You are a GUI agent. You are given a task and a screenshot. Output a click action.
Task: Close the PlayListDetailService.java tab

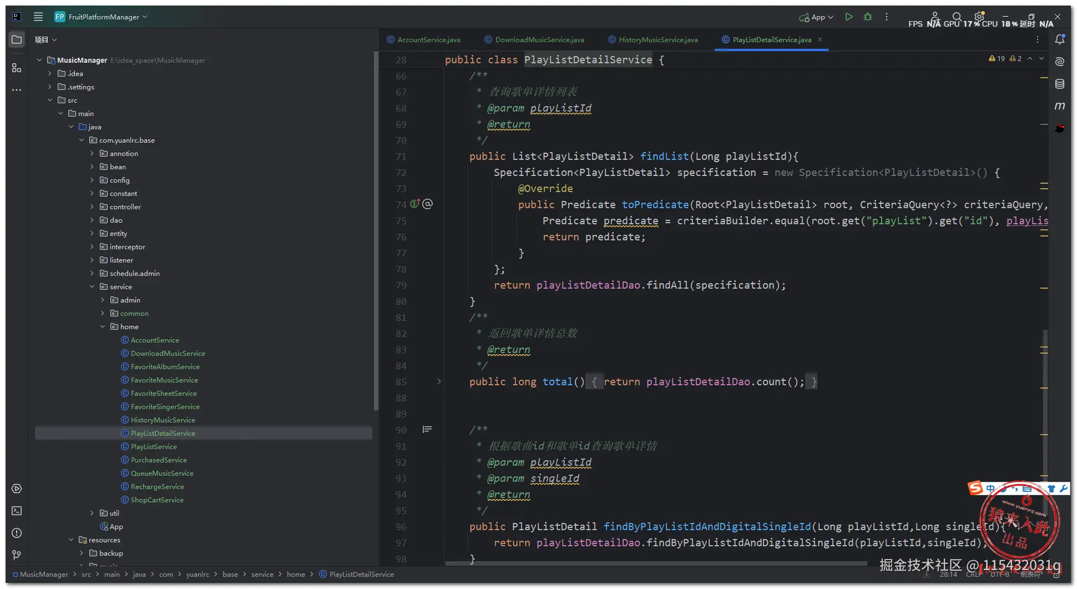click(820, 39)
